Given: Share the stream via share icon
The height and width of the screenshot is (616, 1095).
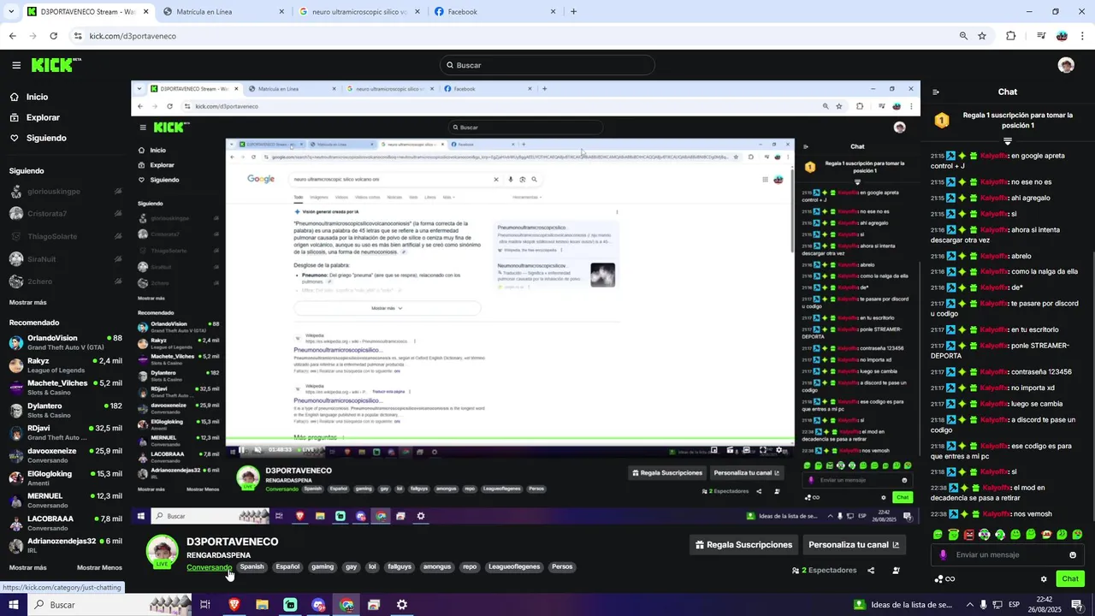Looking at the screenshot, I should (871, 571).
